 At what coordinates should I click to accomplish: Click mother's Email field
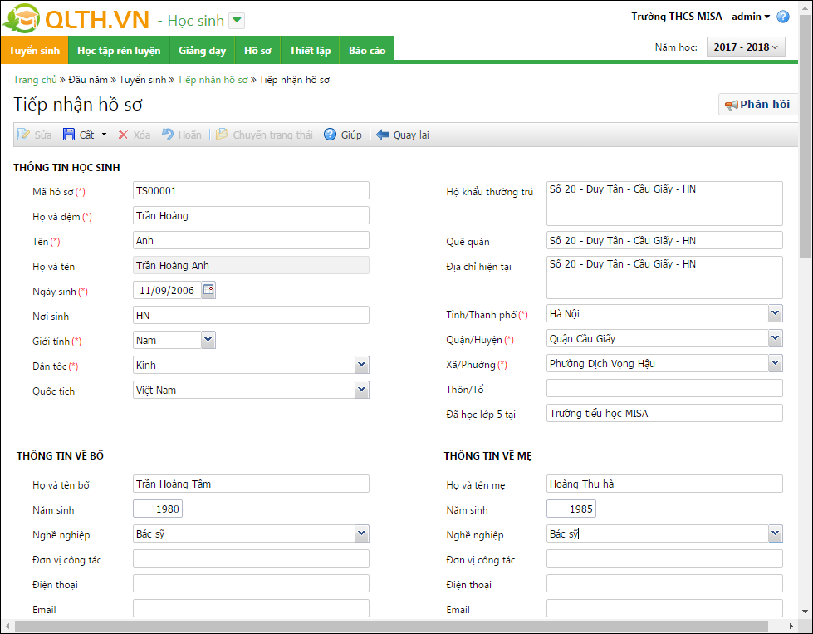pyautogui.click(x=664, y=608)
